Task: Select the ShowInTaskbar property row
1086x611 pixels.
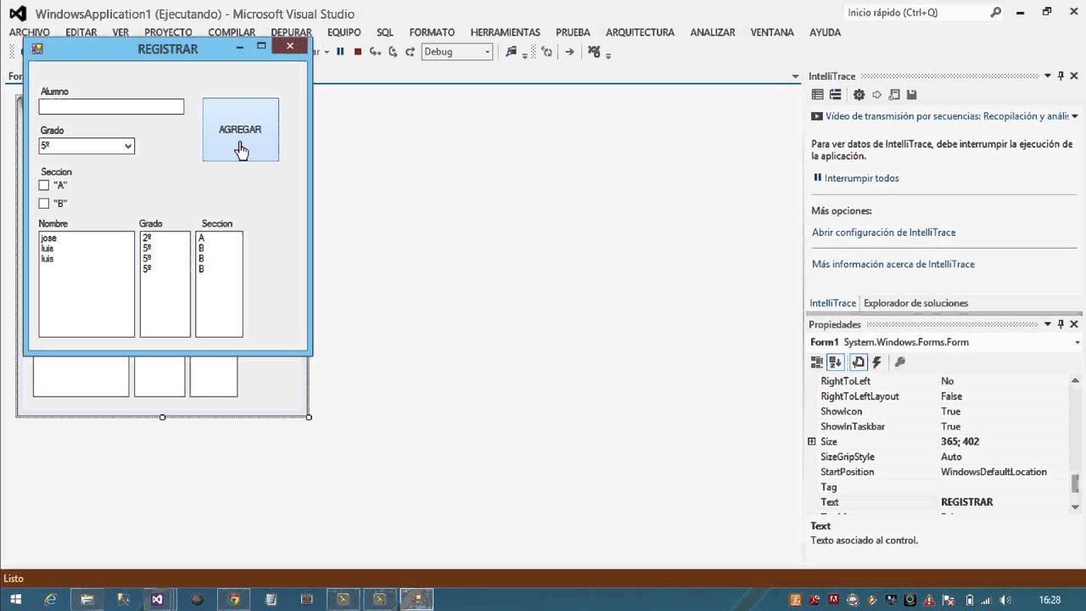Action: (938, 427)
